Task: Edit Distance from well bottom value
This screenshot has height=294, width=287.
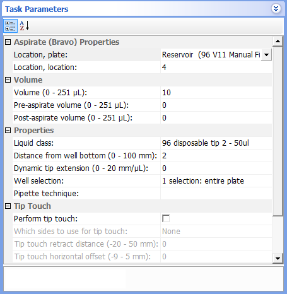Action: (x=216, y=156)
